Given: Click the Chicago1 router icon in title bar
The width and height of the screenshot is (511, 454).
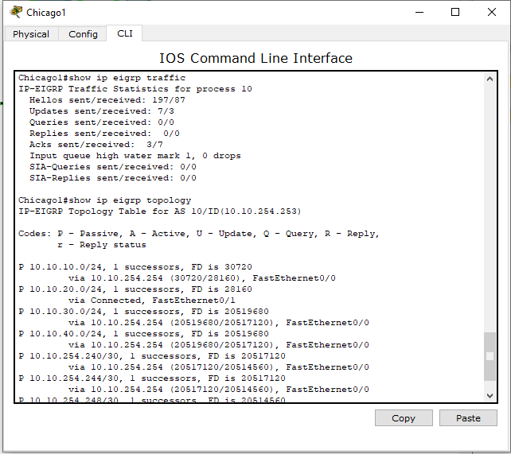Looking at the screenshot, I should point(16,12).
